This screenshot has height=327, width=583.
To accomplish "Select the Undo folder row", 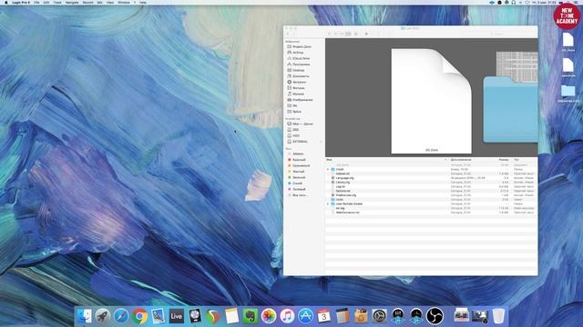I will (431, 200).
